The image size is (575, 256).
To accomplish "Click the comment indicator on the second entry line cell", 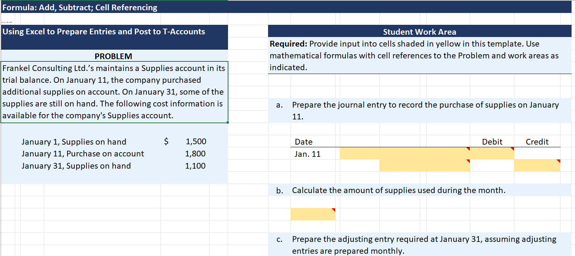I will click(467, 161).
